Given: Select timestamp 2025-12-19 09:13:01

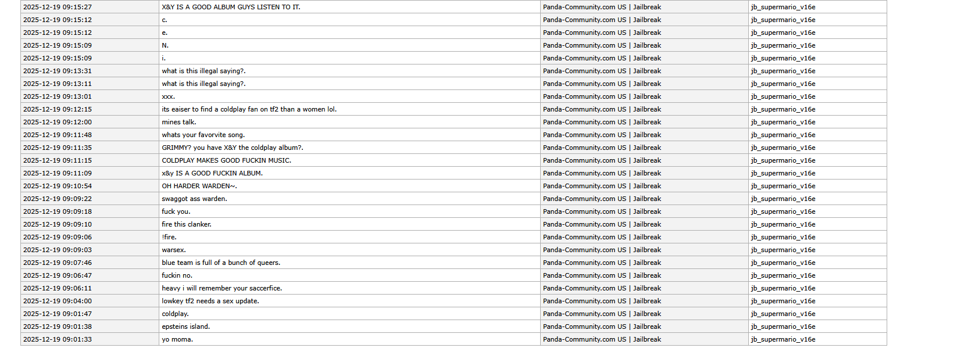Looking at the screenshot, I should coord(58,96).
